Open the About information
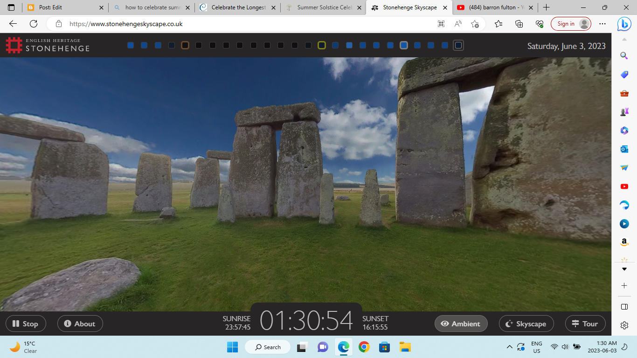 click(x=80, y=324)
